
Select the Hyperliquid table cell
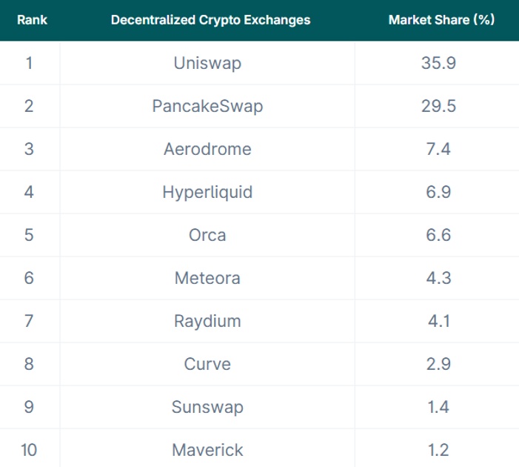tap(207, 192)
